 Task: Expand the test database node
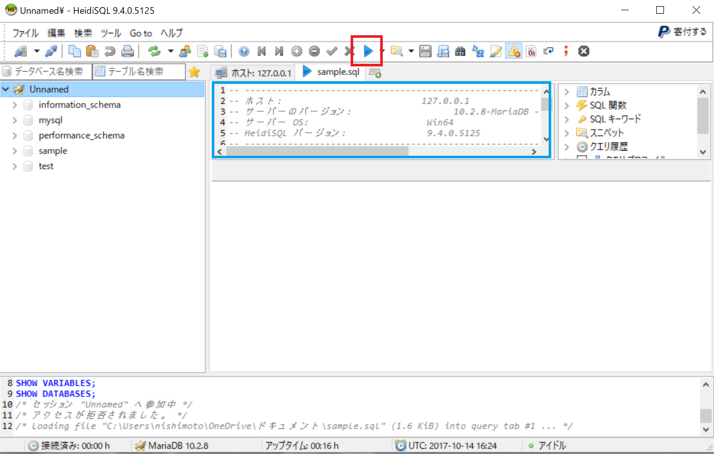tap(15, 166)
